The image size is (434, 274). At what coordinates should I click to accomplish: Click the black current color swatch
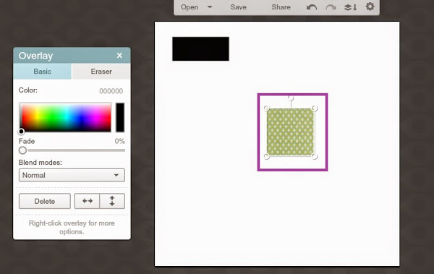pyautogui.click(x=120, y=117)
